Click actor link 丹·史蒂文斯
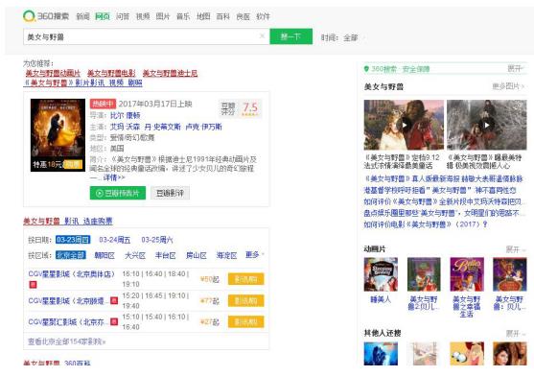Image resolution: width=534 pixels, height=376 pixels. click(163, 127)
